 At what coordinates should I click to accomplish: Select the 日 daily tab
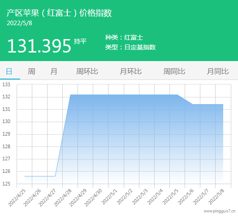(9, 71)
